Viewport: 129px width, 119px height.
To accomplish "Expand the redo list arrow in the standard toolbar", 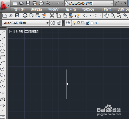I will point(100,16).
